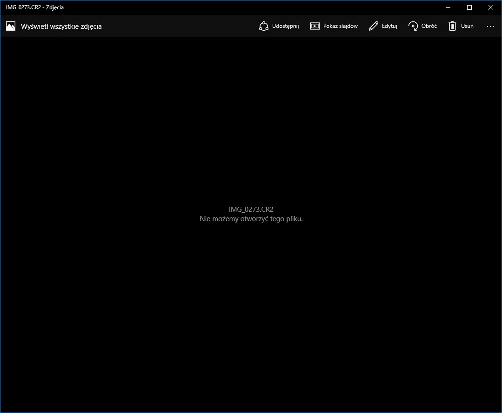Open the editor with Edytuj pencil icon
Viewport: 502px width, 413px height.
373,26
